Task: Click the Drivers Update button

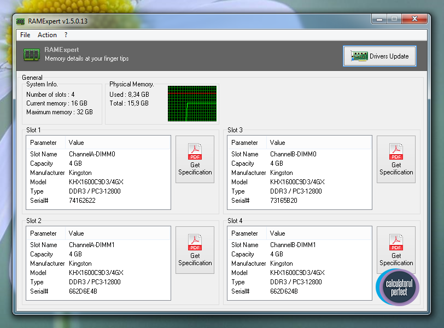Action: pyautogui.click(x=379, y=56)
